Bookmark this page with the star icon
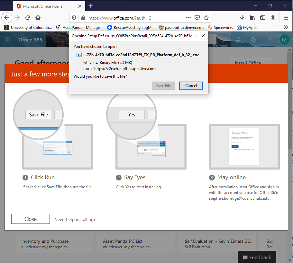Image resolution: width=293 pixels, height=263 pixels. pos(206,18)
